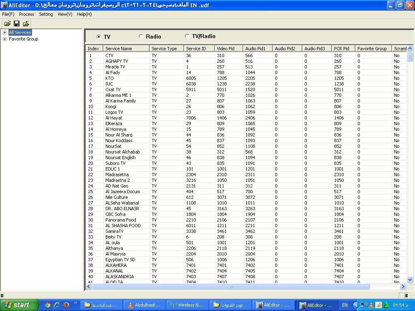Select the TV/Radio filter option

point(187,36)
